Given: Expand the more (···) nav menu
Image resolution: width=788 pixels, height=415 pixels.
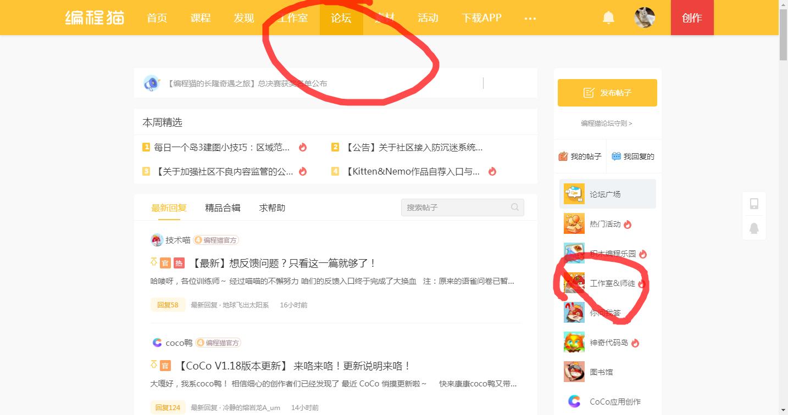Looking at the screenshot, I should pos(530,18).
